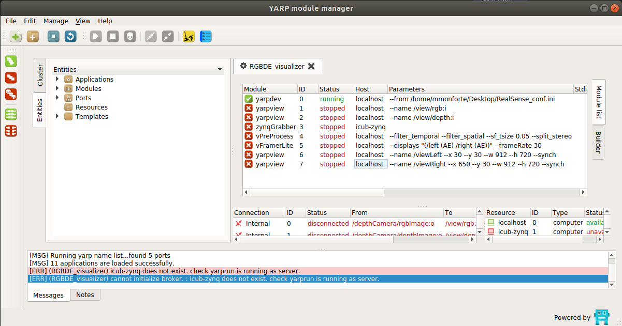
Task: Select the blue 'cannot initialize broker' error message
Action: click(x=317, y=279)
